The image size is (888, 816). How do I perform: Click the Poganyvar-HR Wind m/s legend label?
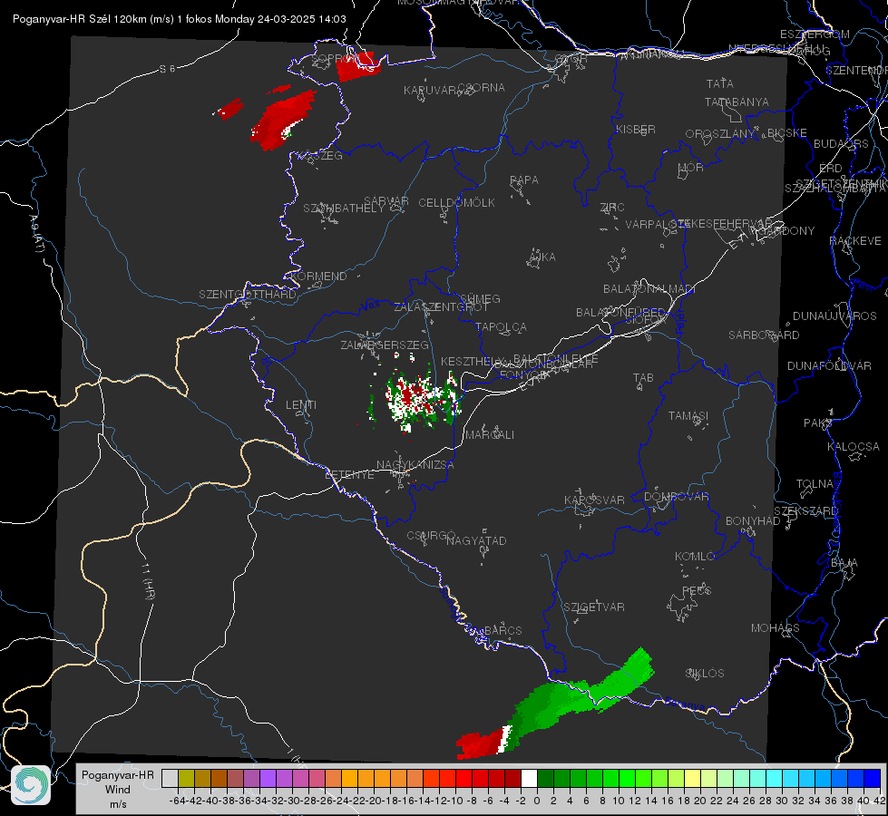[x=118, y=790]
